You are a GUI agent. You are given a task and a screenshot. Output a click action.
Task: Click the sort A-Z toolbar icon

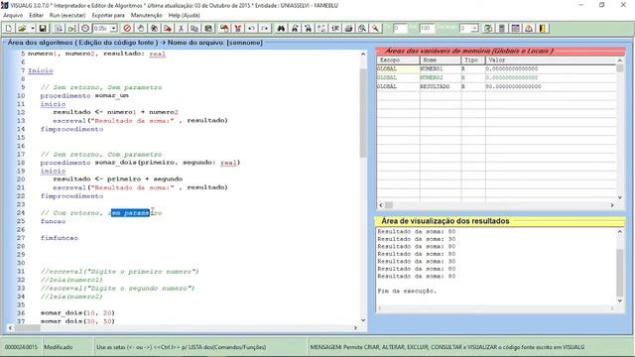pyautogui.click(x=321, y=29)
